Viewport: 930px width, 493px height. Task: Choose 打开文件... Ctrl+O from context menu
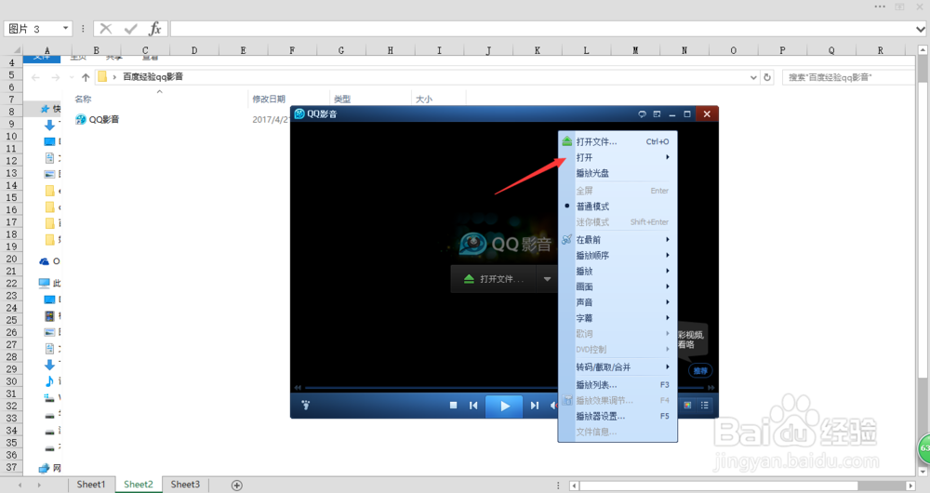(618, 141)
